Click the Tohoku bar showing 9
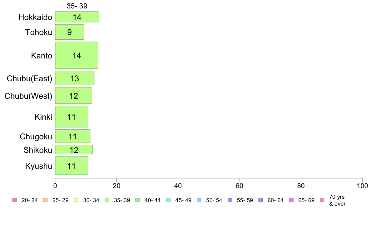This screenshot has width=371, height=230. coord(70,32)
